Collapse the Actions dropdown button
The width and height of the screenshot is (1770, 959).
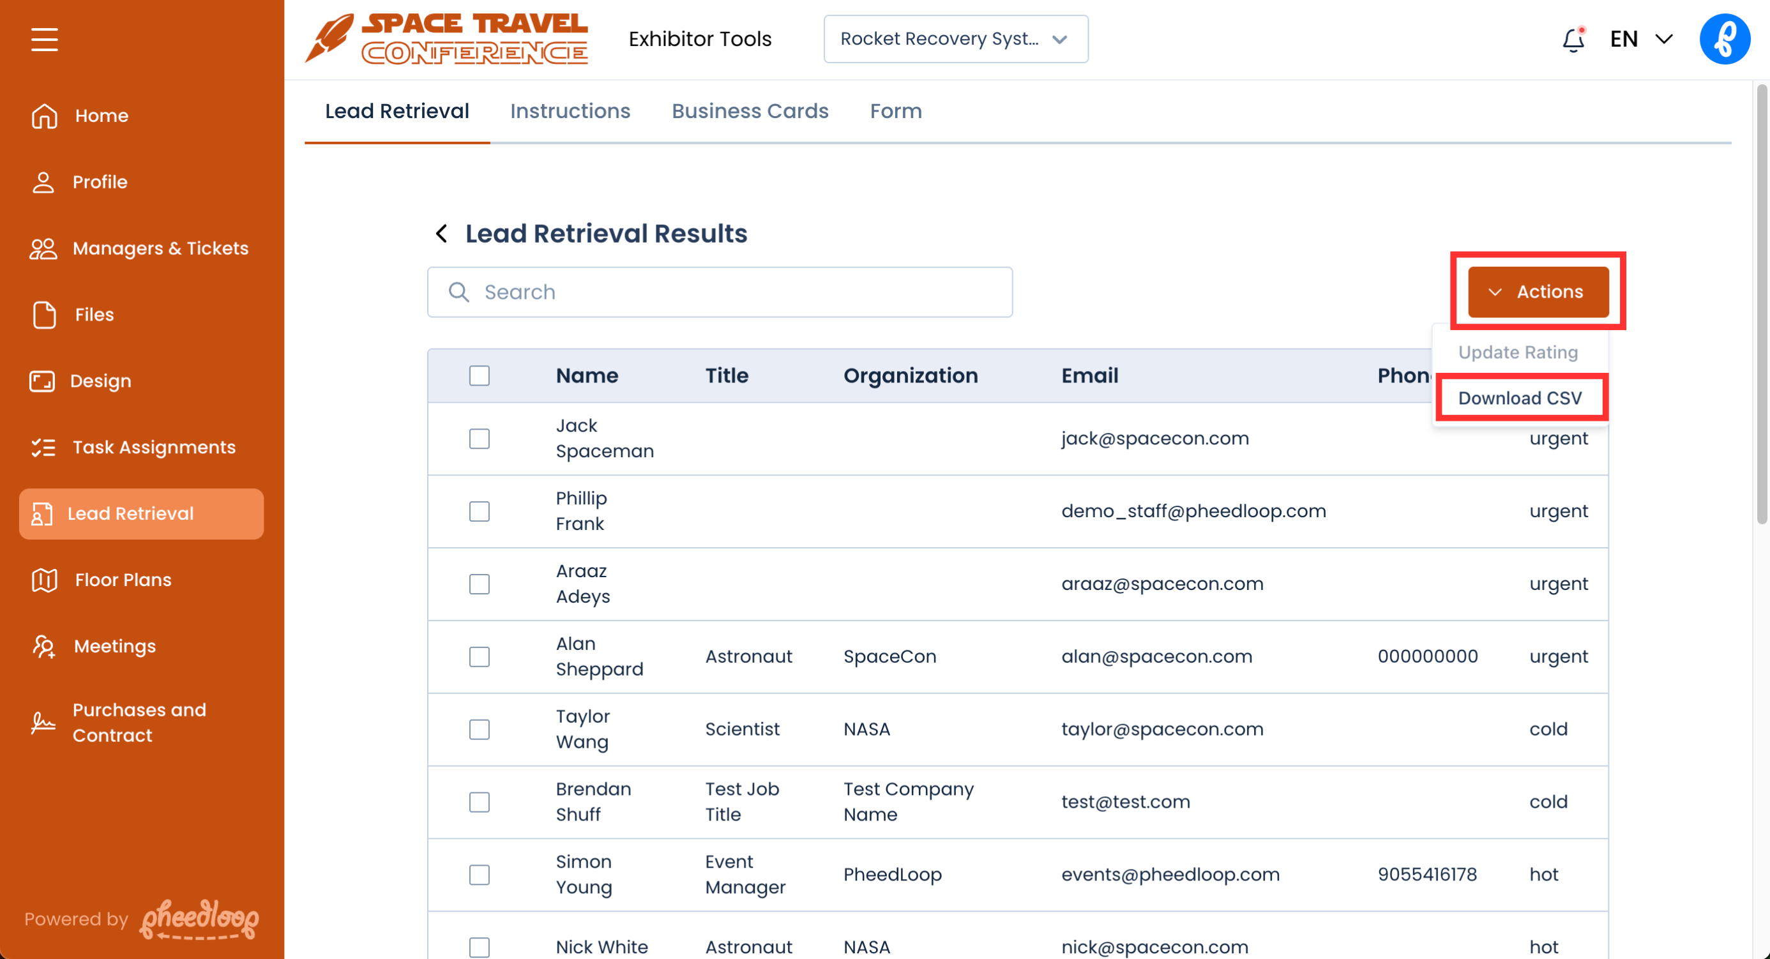pyautogui.click(x=1538, y=291)
